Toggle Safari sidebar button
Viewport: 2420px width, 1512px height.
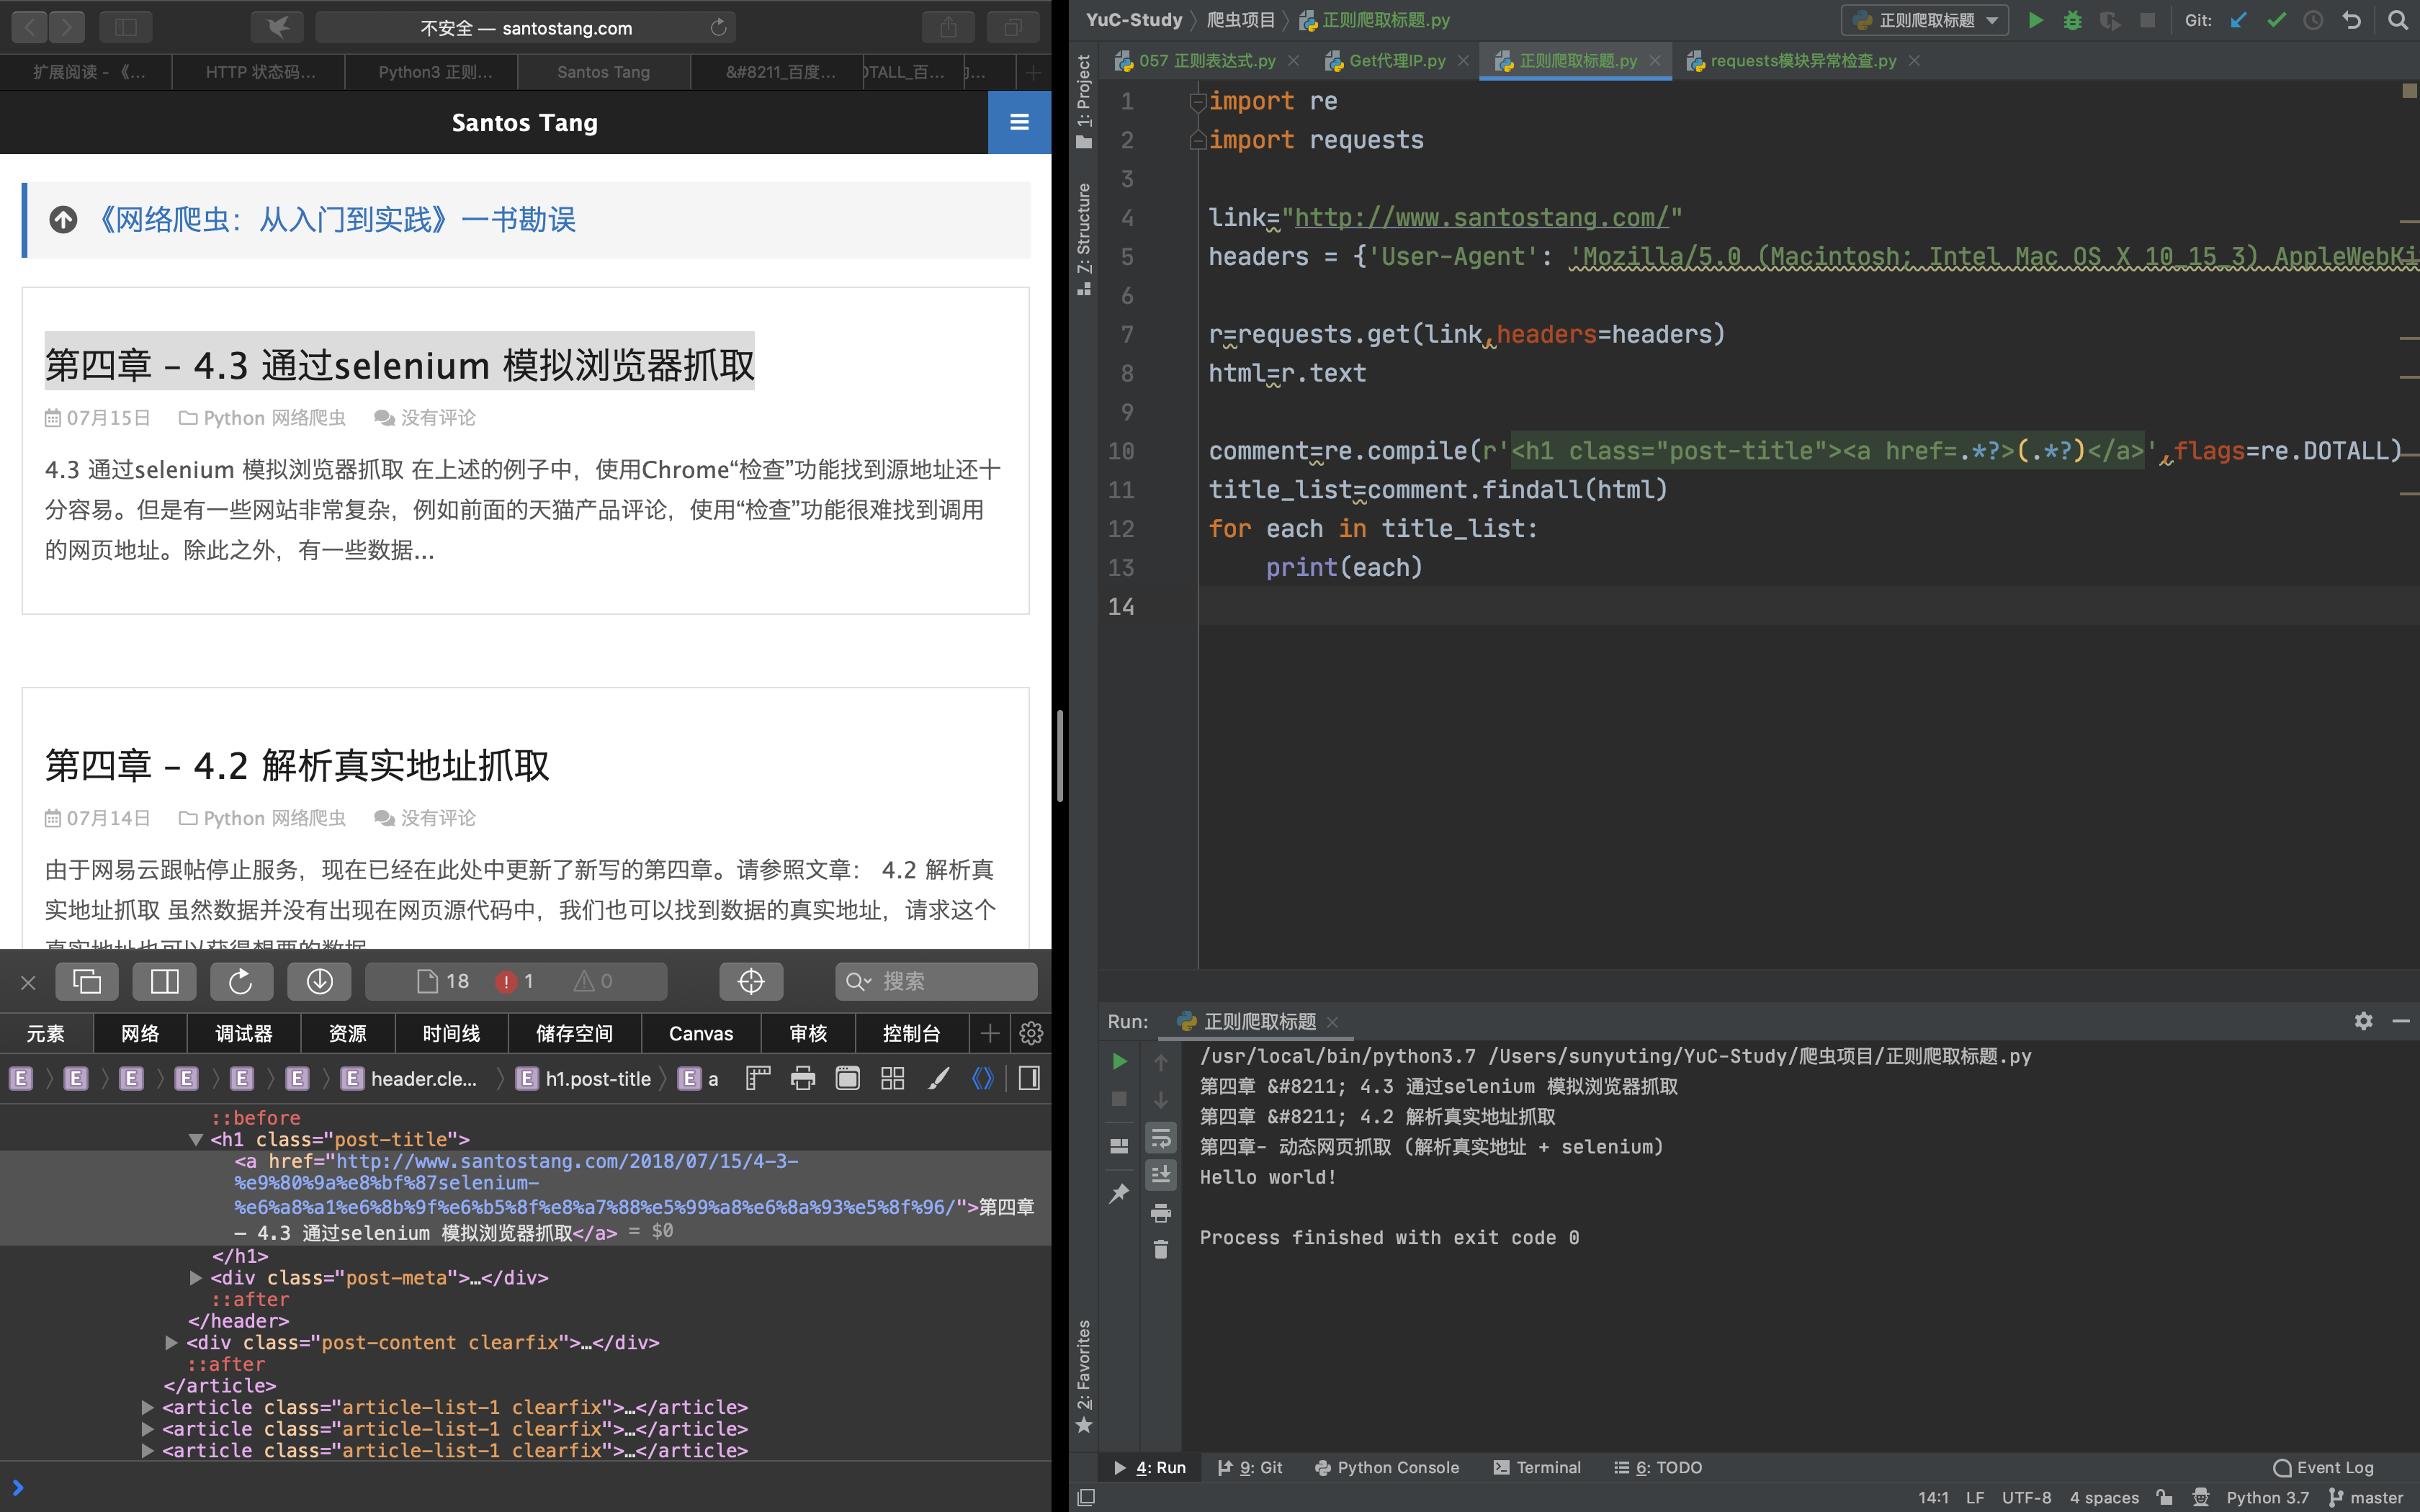click(x=126, y=27)
